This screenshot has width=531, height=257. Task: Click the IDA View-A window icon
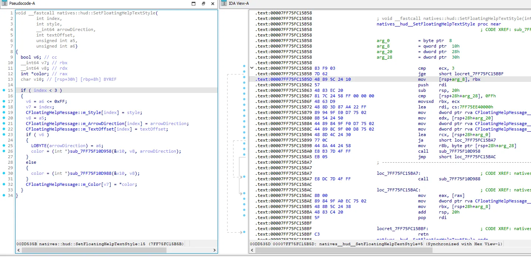224,3
